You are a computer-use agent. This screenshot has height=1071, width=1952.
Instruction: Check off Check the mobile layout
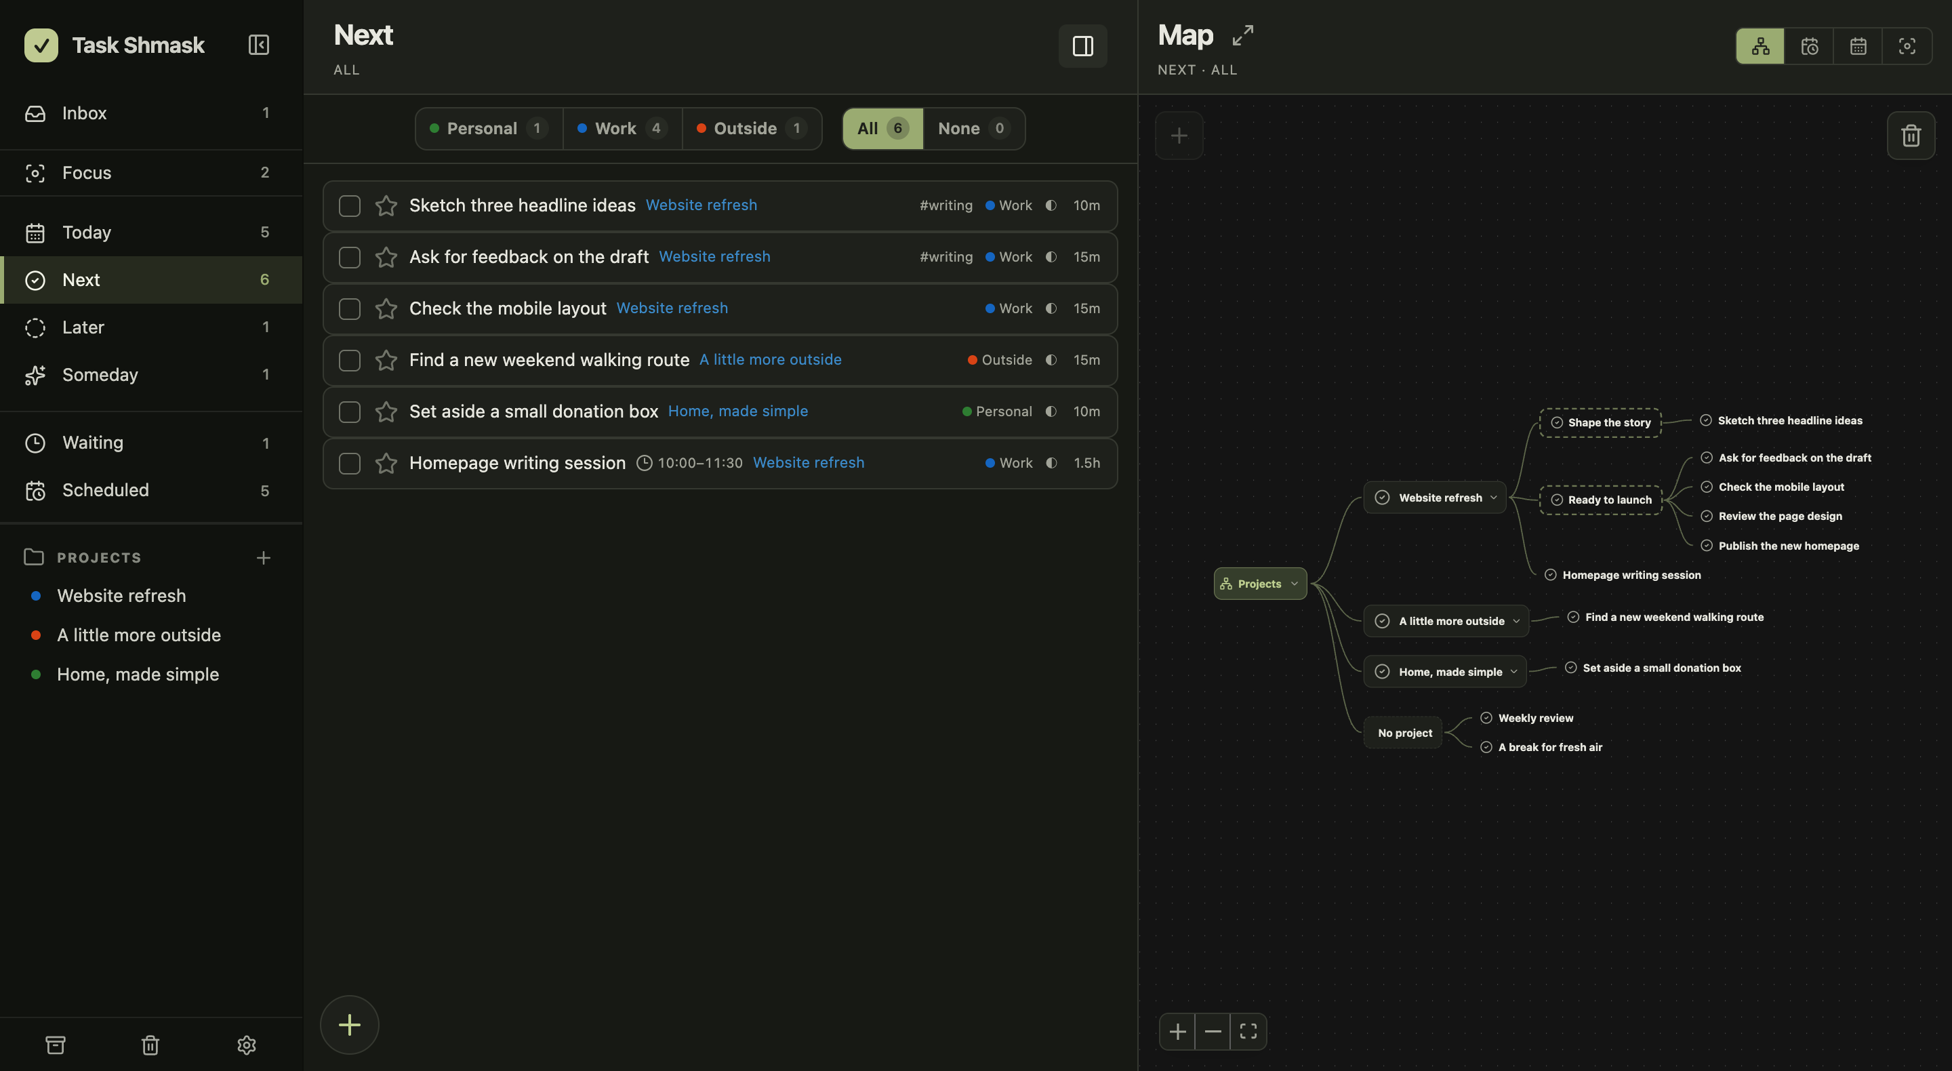click(x=349, y=309)
